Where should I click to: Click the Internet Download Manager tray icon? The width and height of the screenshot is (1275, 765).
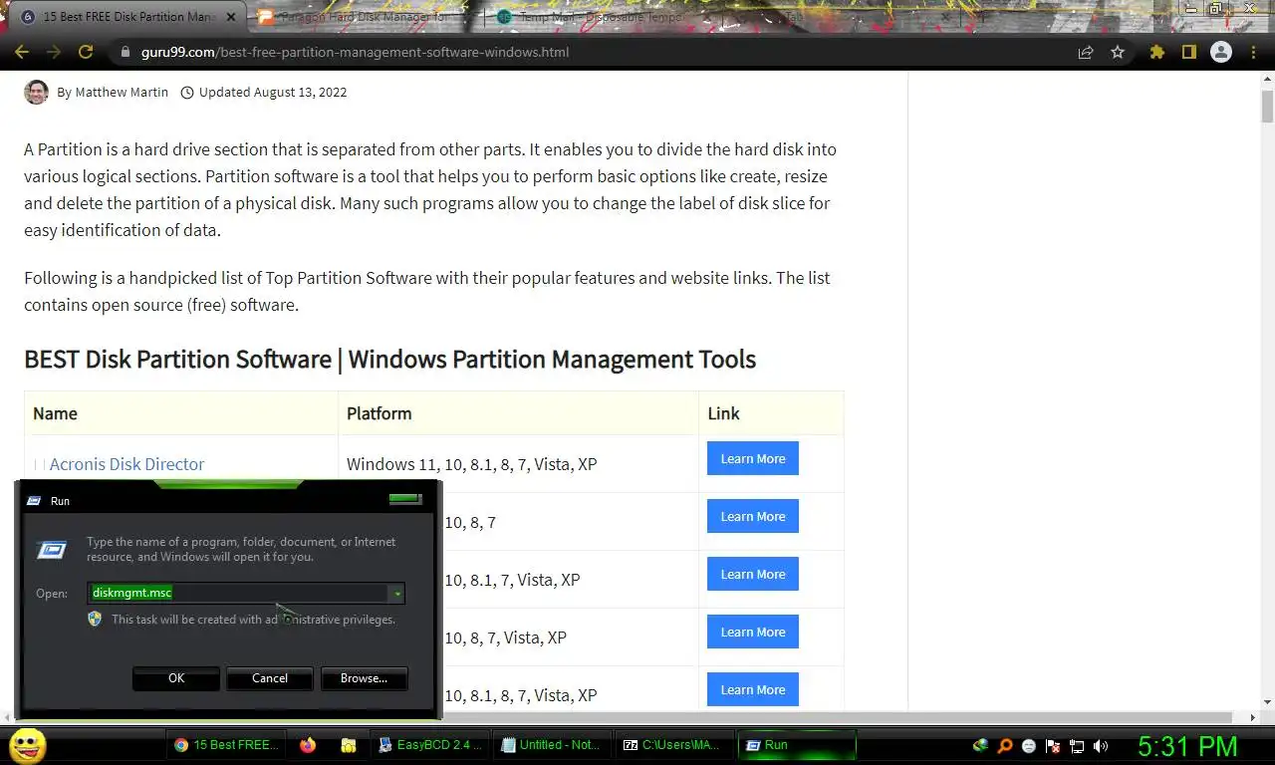click(x=980, y=745)
